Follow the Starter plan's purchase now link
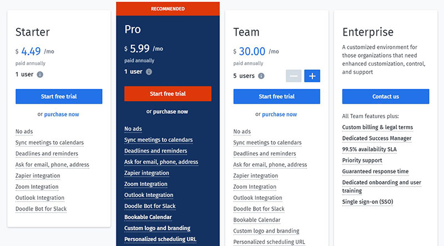 pos(62,114)
